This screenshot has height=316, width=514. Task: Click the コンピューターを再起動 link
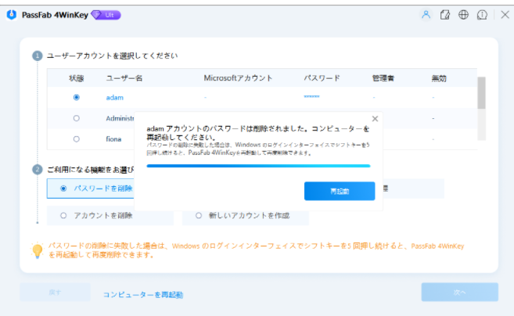[x=143, y=295]
